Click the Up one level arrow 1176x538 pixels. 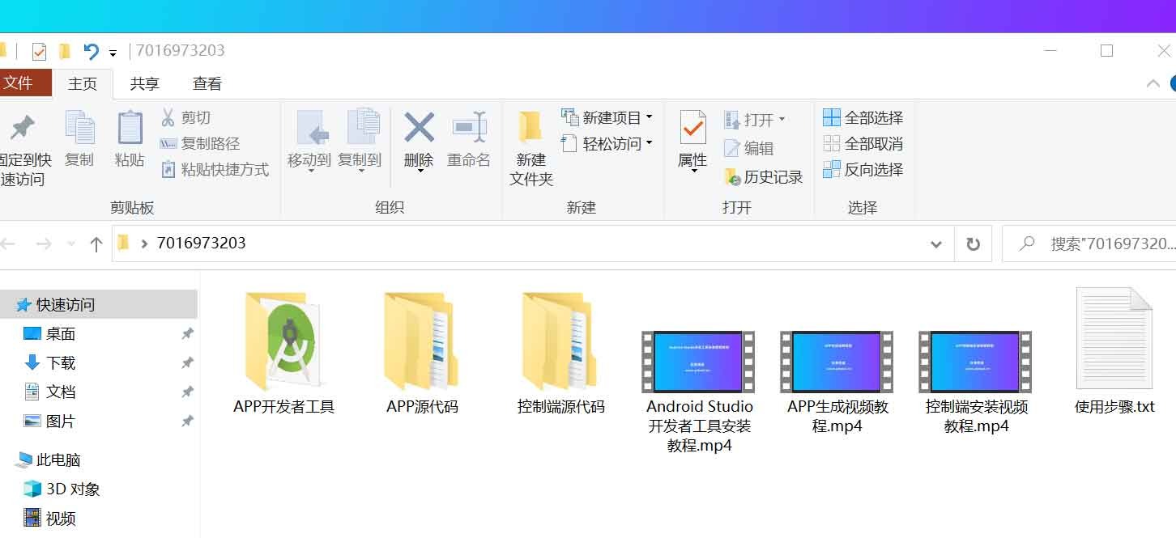click(x=96, y=244)
